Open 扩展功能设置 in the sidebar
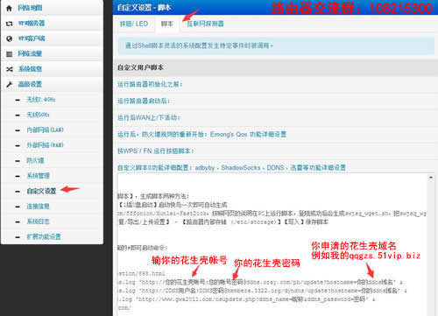This screenshot has height=316, width=438. 44,236
